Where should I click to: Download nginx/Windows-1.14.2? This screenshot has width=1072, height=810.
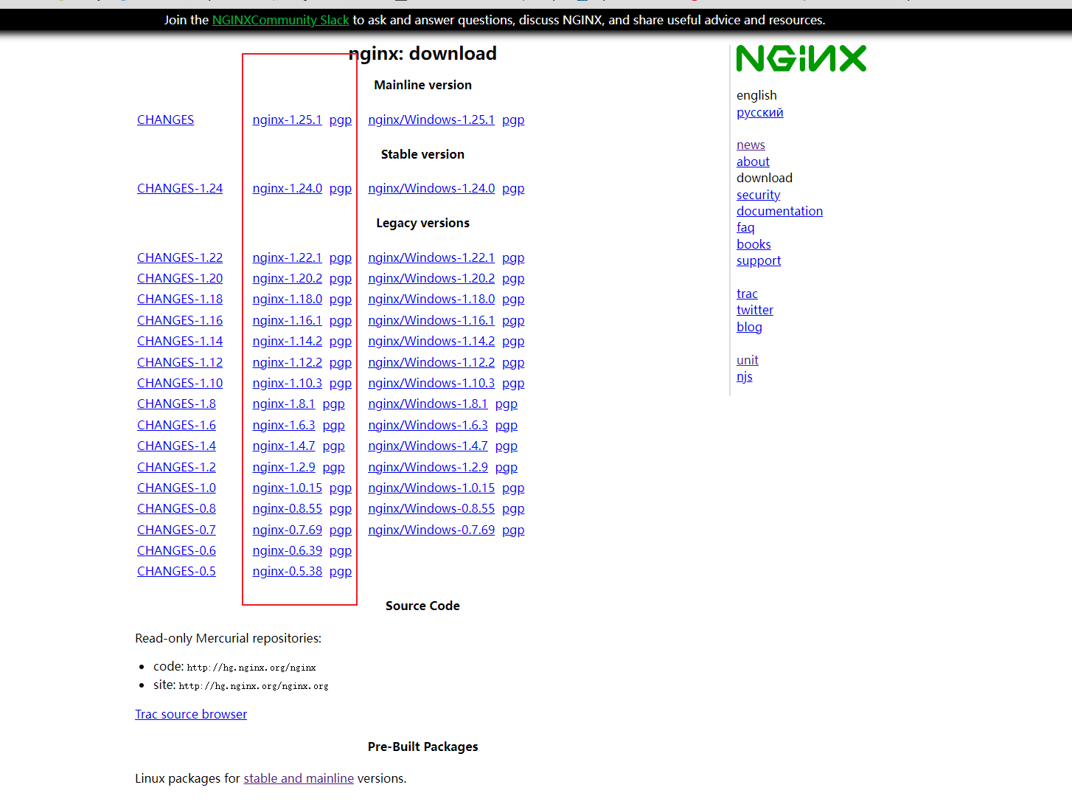[x=431, y=341]
